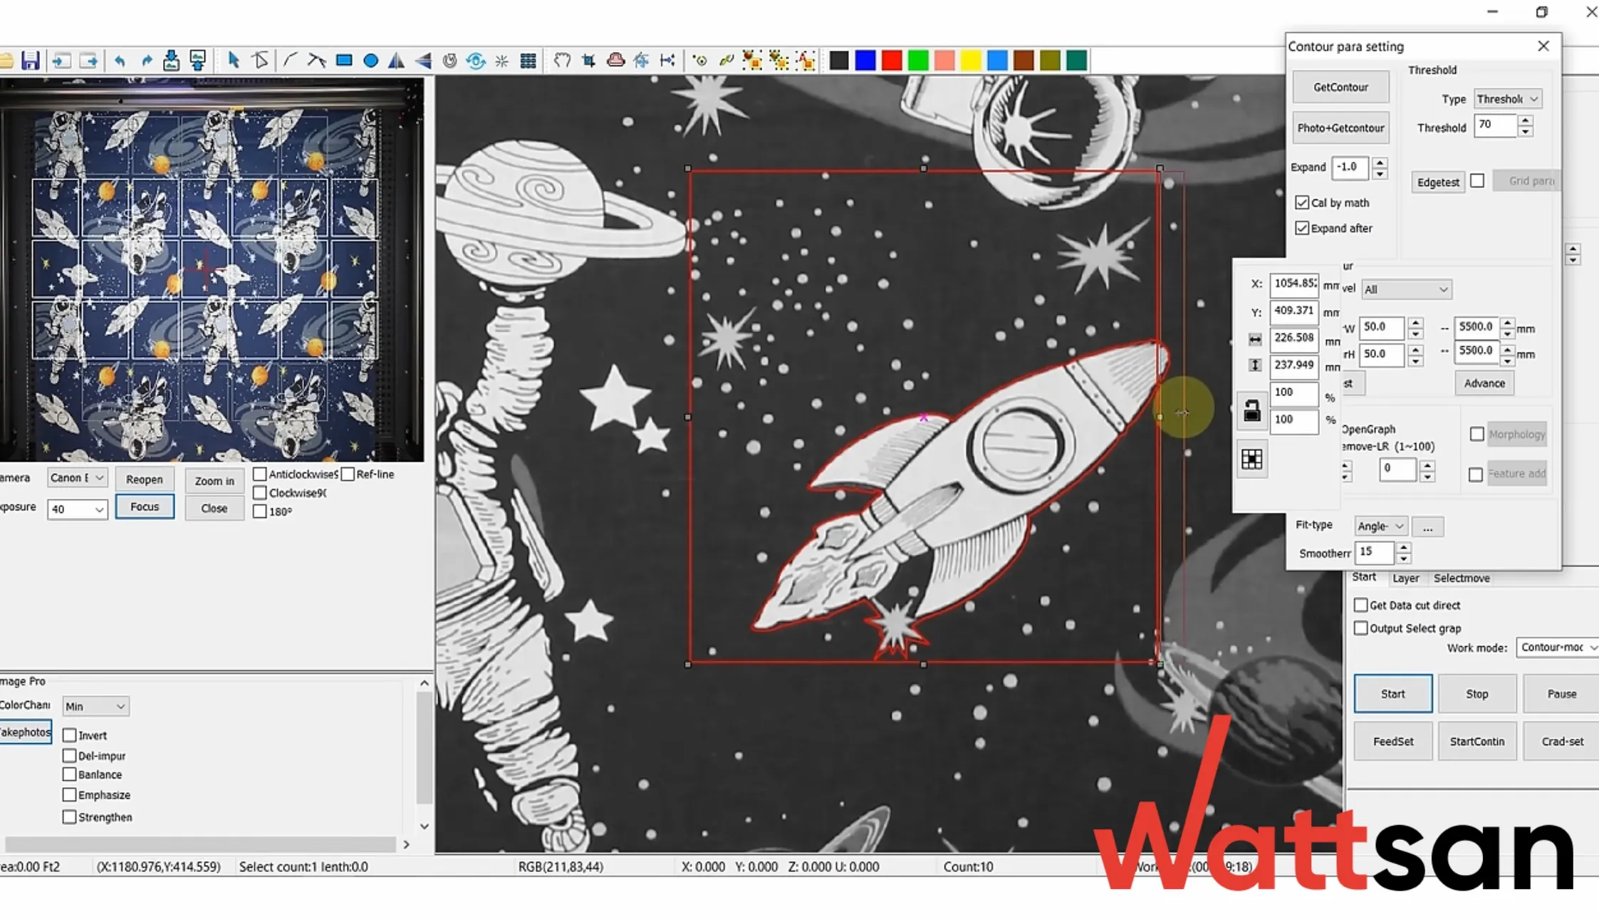The height and width of the screenshot is (919, 1599).
Task: Toggle the aspect ratio padlock button
Action: click(x=1252, y=411)
